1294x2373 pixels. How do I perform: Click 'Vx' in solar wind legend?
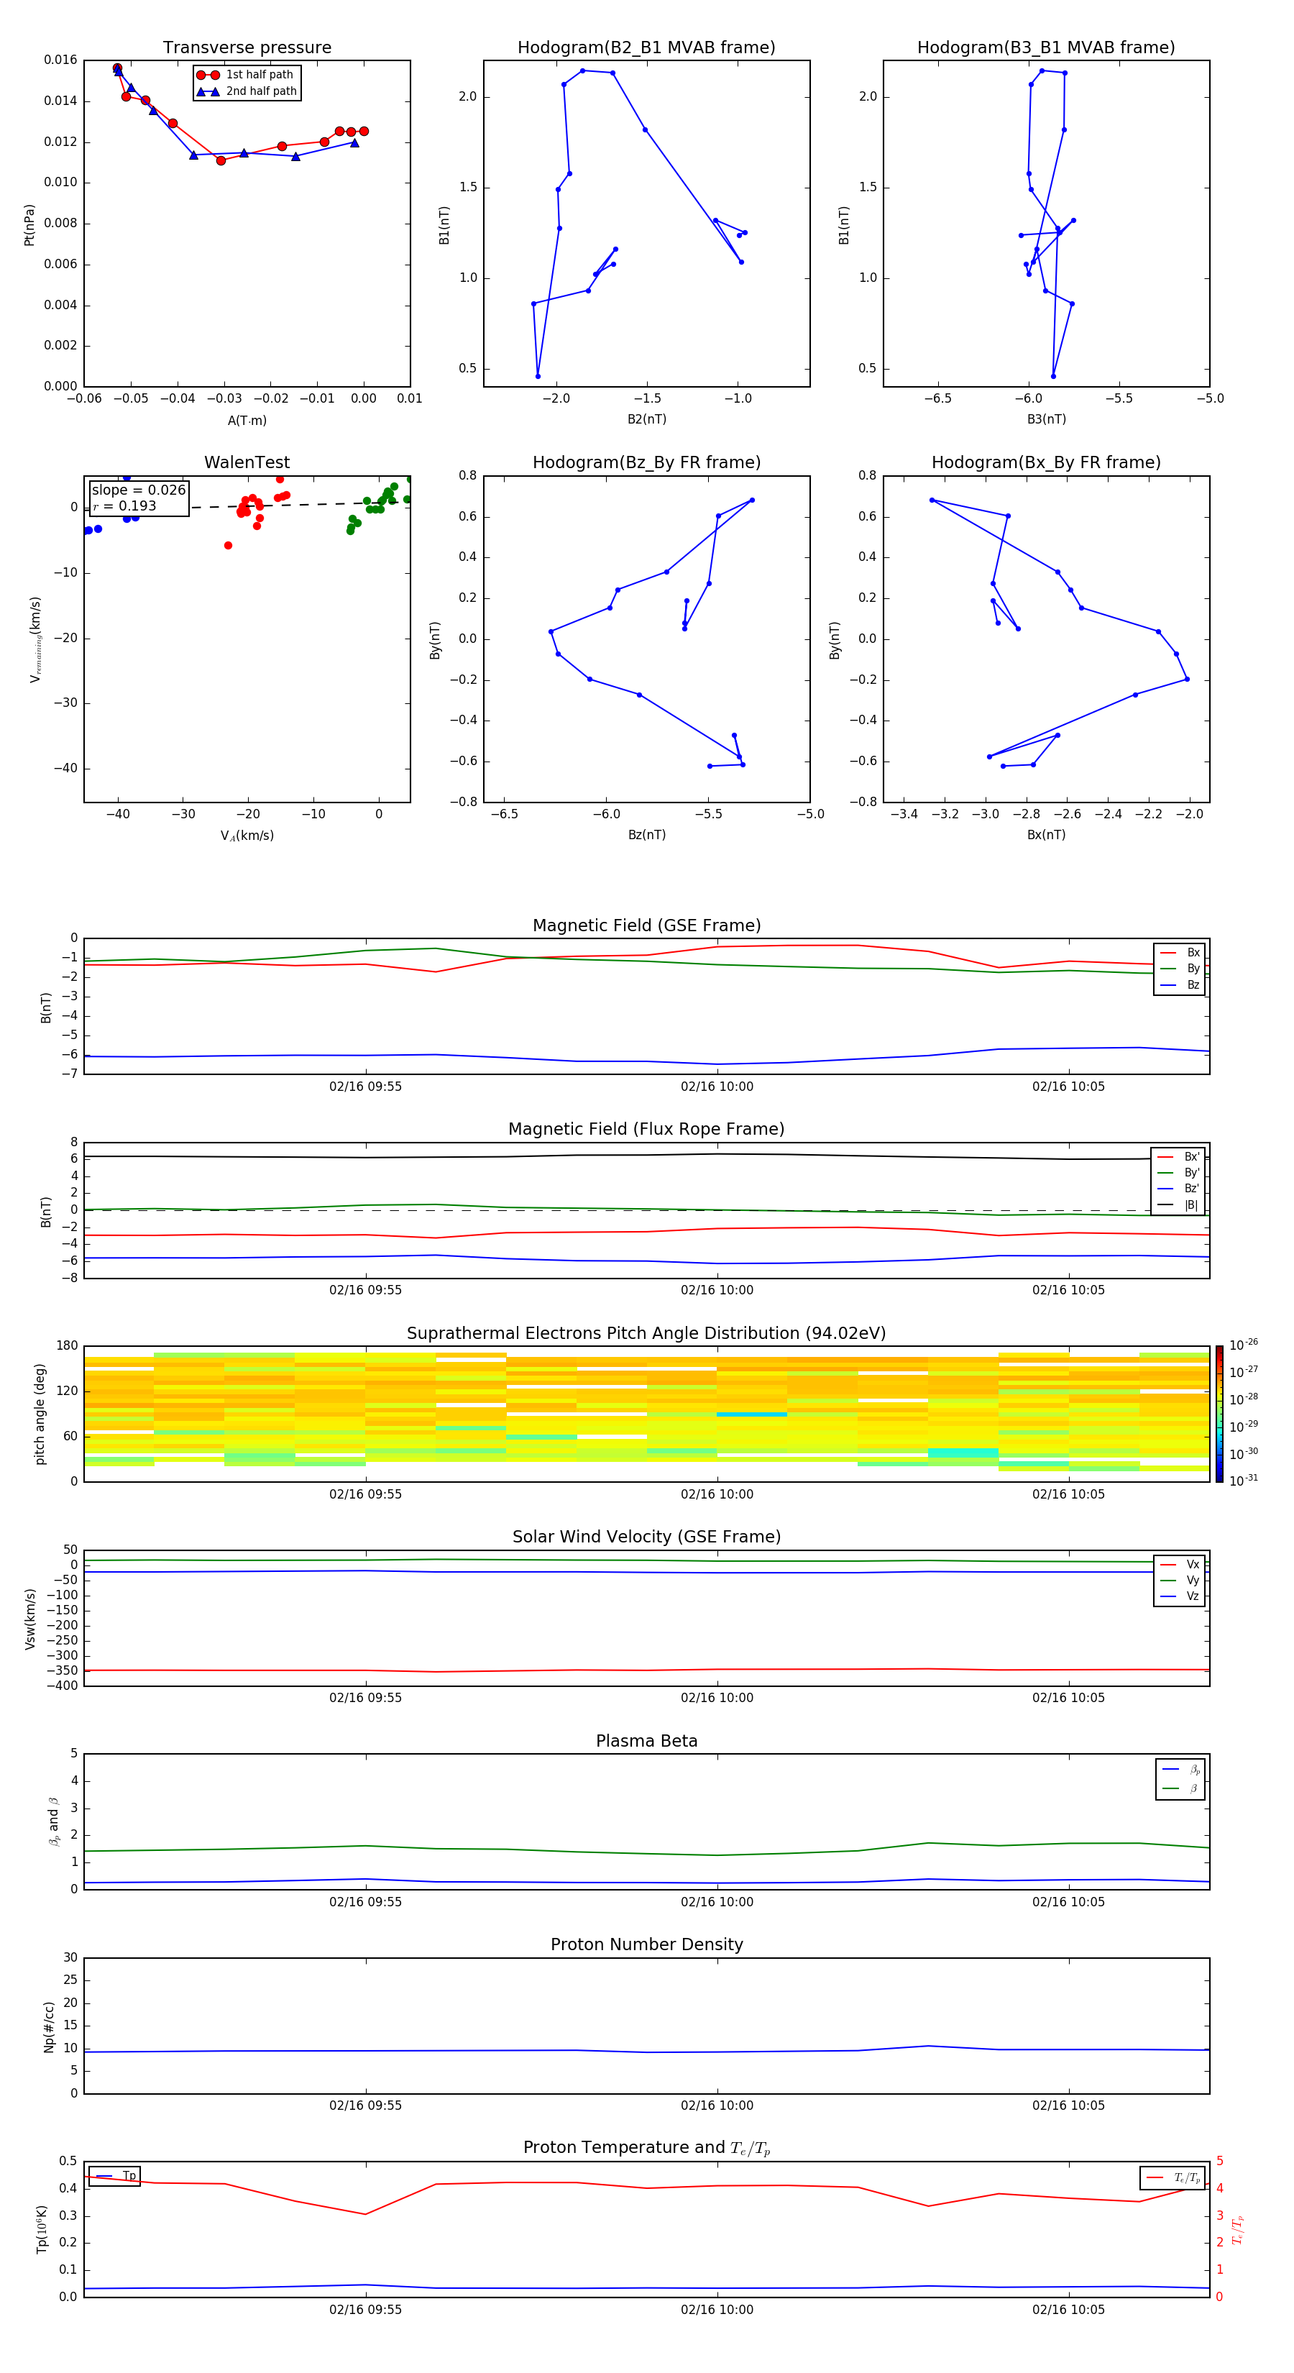(x=1180, y=1564)
